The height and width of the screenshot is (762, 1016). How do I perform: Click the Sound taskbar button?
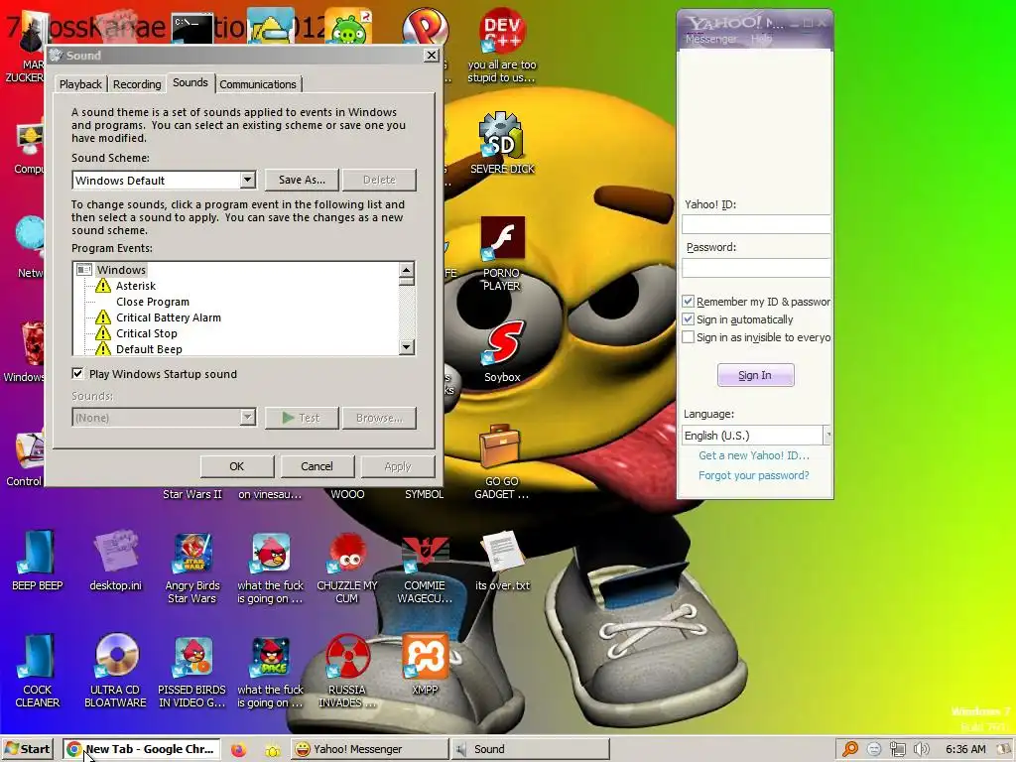(x=530, y=749)
